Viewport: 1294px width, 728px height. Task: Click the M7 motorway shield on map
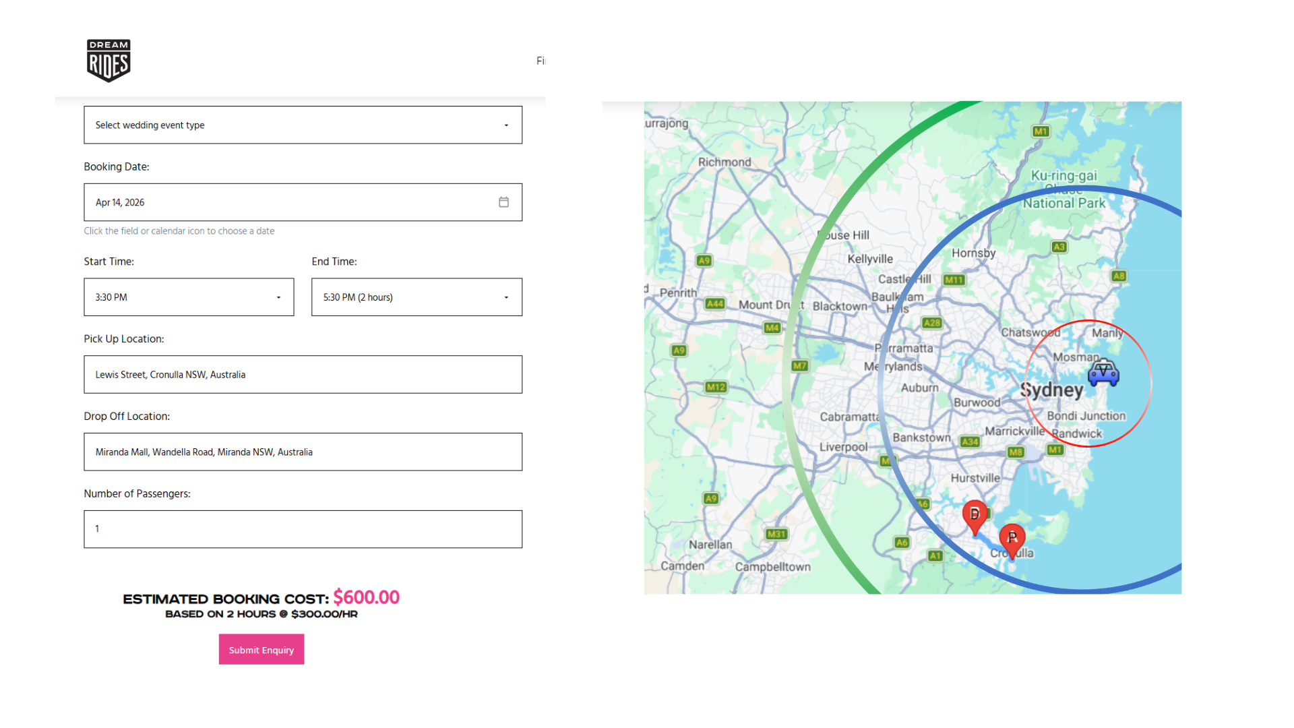tap(799, 366)
